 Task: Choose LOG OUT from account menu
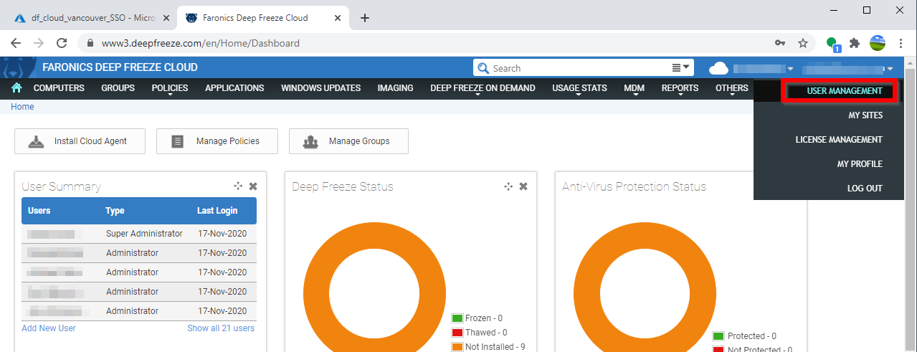[x=865, y=189]
